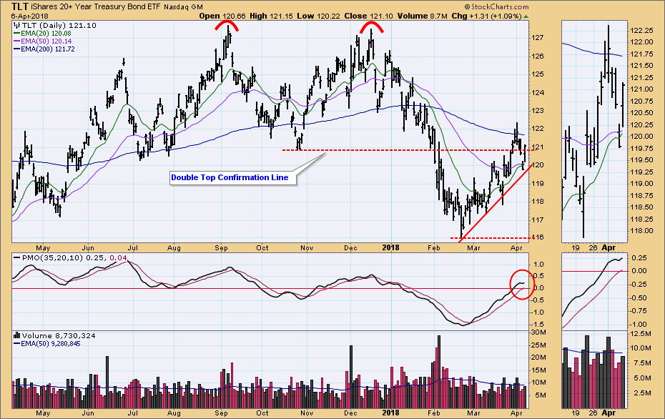Click the bold "Apr" label beneath the zoomed price panel
665x419 pixels.
tap(609, 247)
